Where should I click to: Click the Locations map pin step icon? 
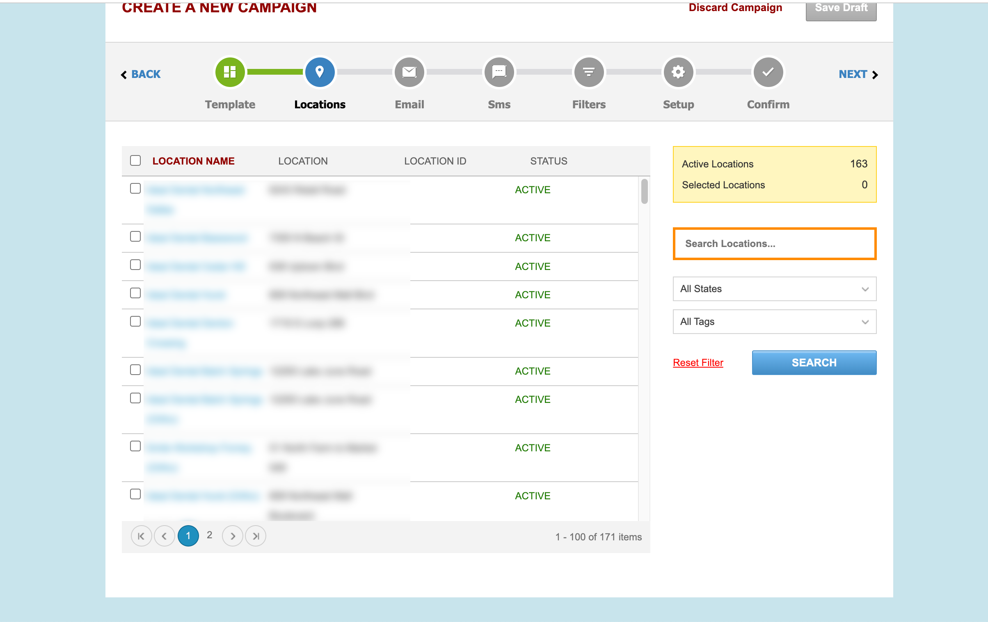click(x=320, y=72)
